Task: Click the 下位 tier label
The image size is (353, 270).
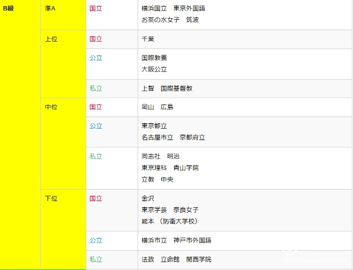Action: tap(51, 198)
